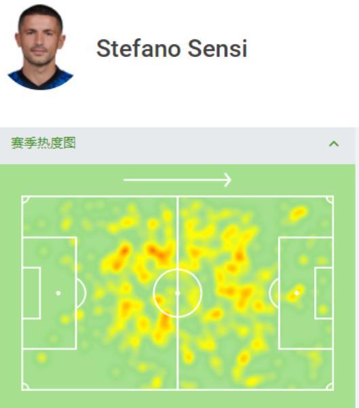Collapse the 赛季热度图 section with the chevron
The width and height of the screenshot is (359, 408).
click(x=334, y=144)
